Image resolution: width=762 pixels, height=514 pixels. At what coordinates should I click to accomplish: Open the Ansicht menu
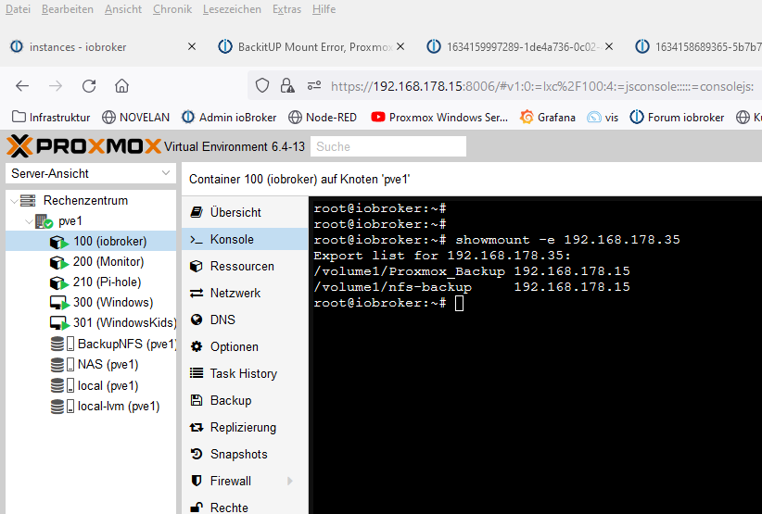(123, 9)
